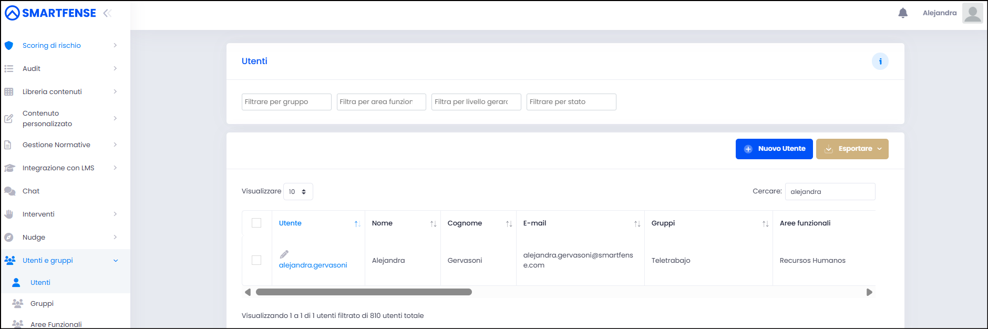This screenshot has width=988, height=329.
Task: Sort by Cognome column arrows
Action: [x=509, y=224]
